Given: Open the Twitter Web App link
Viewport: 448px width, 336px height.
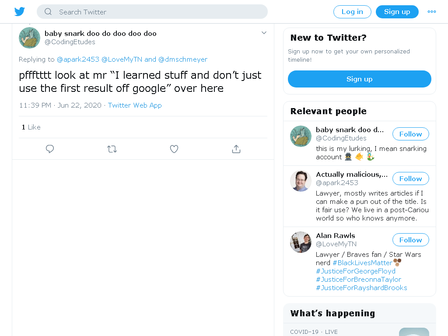Looking at the screenshot, I should (135, 105).
